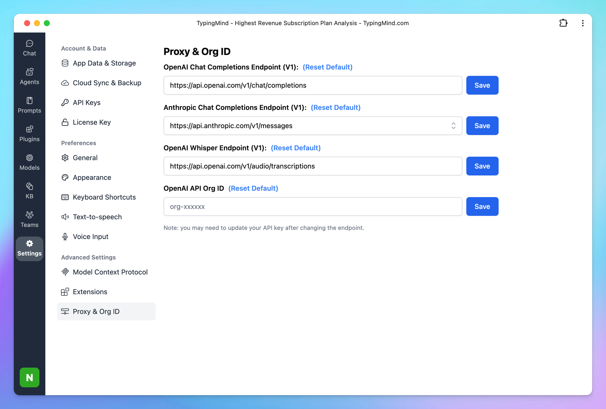Open Cloud Sync & Backup settings
606x409 pixels.
[107, 83]
